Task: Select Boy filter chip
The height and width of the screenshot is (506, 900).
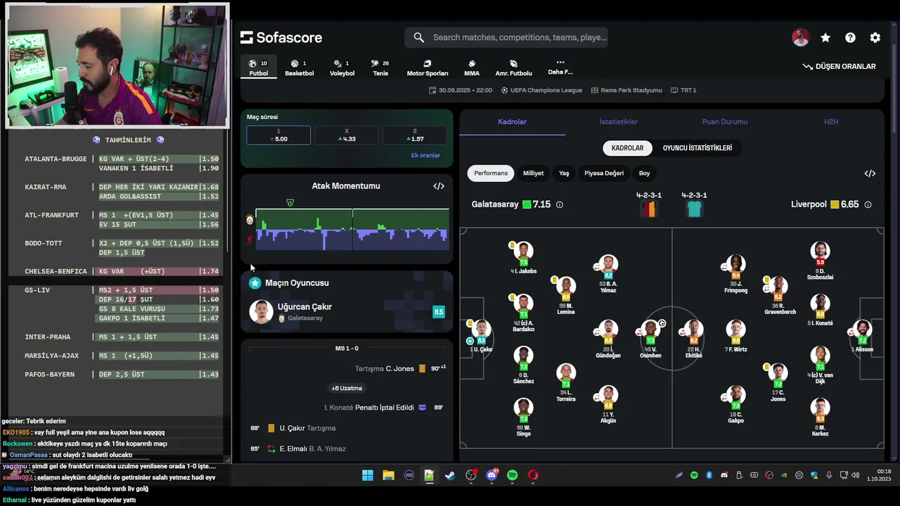Action: pos(644,173)
